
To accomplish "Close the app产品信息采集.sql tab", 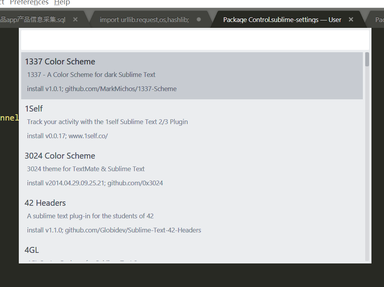I will (x=75, y=18).
